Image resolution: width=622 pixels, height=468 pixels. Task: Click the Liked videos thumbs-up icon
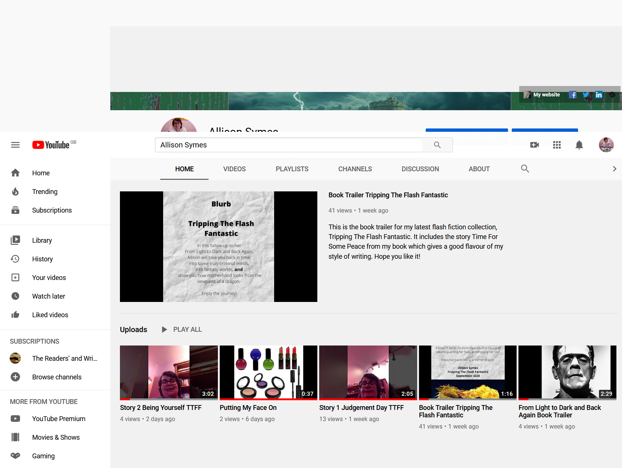[15, 315]
